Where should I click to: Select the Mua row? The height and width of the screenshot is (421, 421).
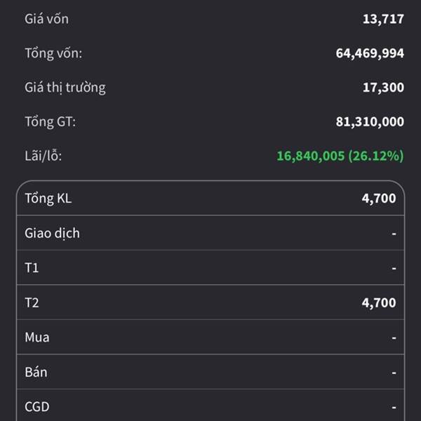(x=210, y=337)
